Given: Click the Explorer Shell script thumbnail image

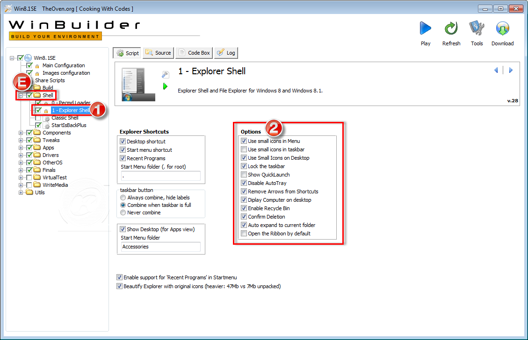Looking at the screenshot, I should pos(138,85).
